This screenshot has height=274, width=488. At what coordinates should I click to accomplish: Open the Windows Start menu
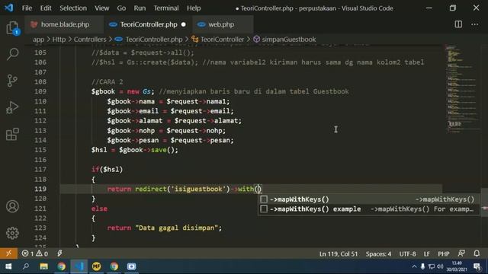tap(8, 266)
